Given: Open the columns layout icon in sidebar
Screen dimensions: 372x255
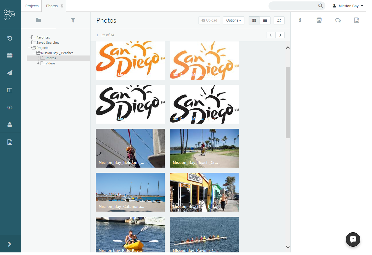Looking at the screenshot, I should (10, 90).
